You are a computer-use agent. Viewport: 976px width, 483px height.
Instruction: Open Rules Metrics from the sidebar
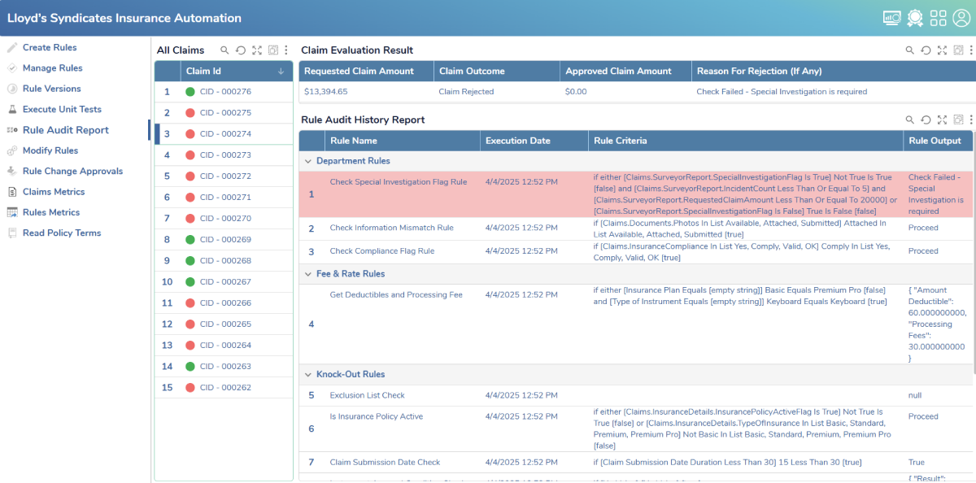pyautogui.click(x=51, y=212)
